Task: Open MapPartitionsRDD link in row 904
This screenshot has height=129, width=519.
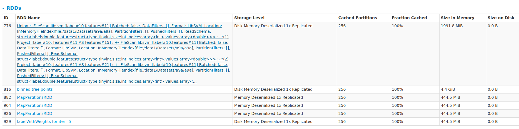Action: tap(34, 105)
